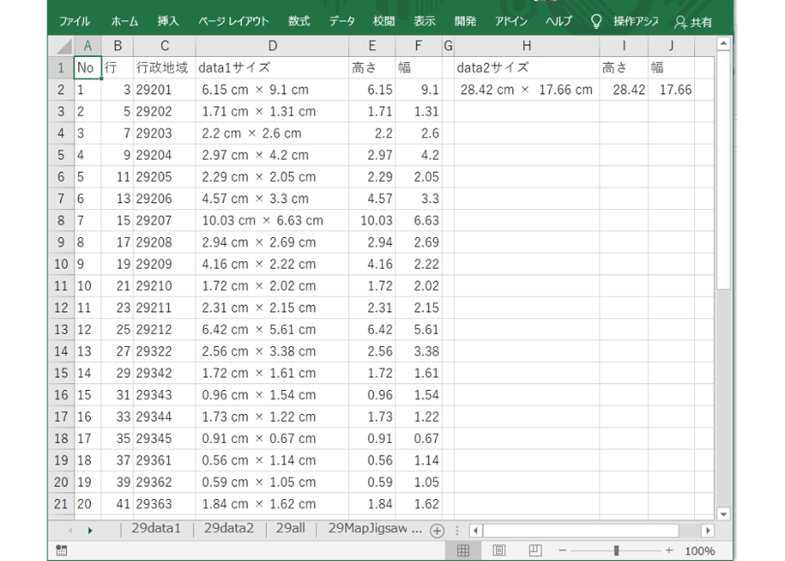785x561 pixels.
Task: Open the 校閲 ribbon tab
Action: click(x=384, y=21)
